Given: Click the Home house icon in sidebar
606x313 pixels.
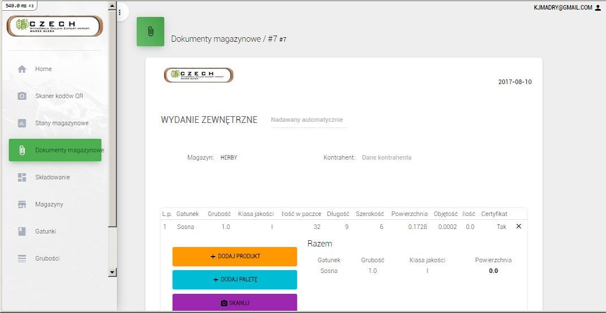Looking at the screenshot, I should pyautogui.click(x=22, y=69).
